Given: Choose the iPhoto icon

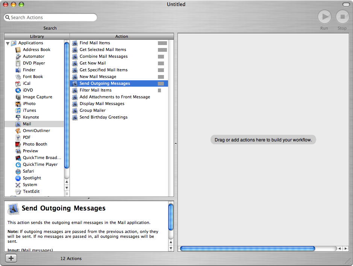Looking at the screenshot, I should (18, 104).
